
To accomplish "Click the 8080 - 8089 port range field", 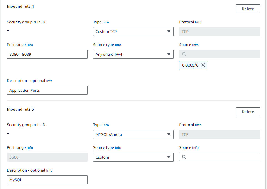I will point(47,54).
